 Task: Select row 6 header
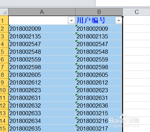coord(4,59)
